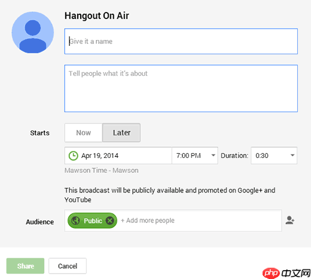The image size is (311, 279).
Task: Focus the 'Give it a name' field
Action: (x=181, y=41)
